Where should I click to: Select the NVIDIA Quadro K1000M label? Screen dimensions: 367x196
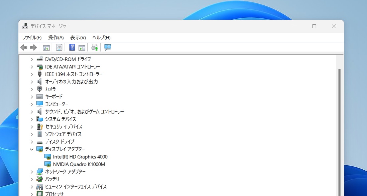[x=79, y=164]
